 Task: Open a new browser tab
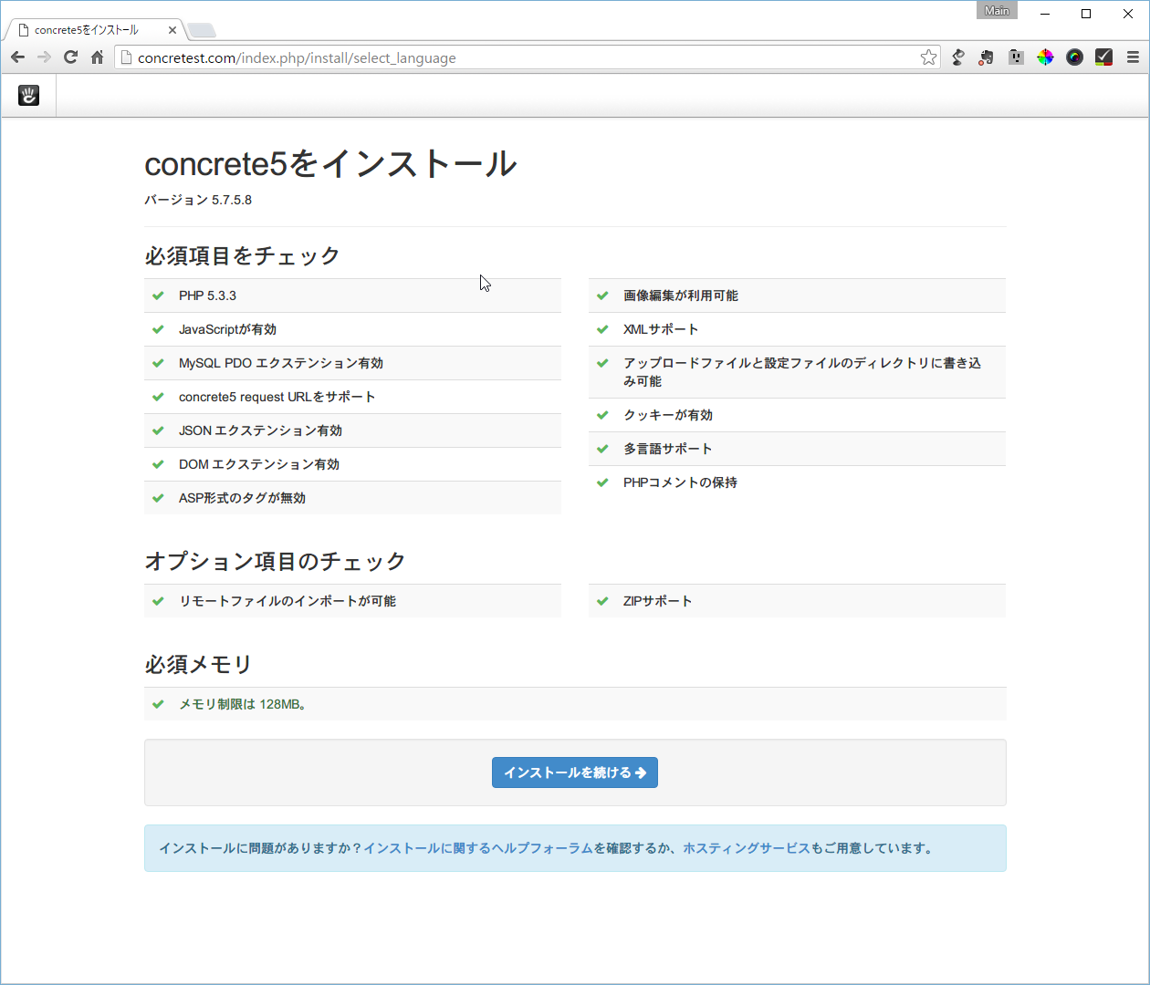tap(202, 31)
